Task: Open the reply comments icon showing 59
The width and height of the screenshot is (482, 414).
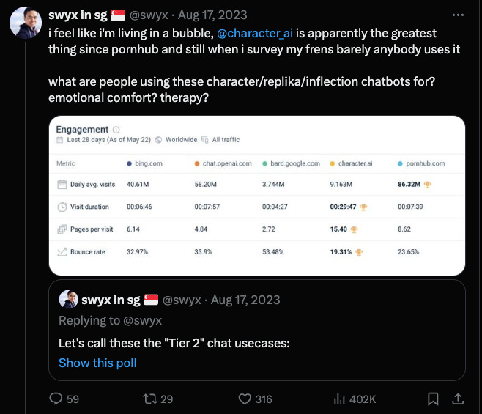Action: tap(56, 399)
